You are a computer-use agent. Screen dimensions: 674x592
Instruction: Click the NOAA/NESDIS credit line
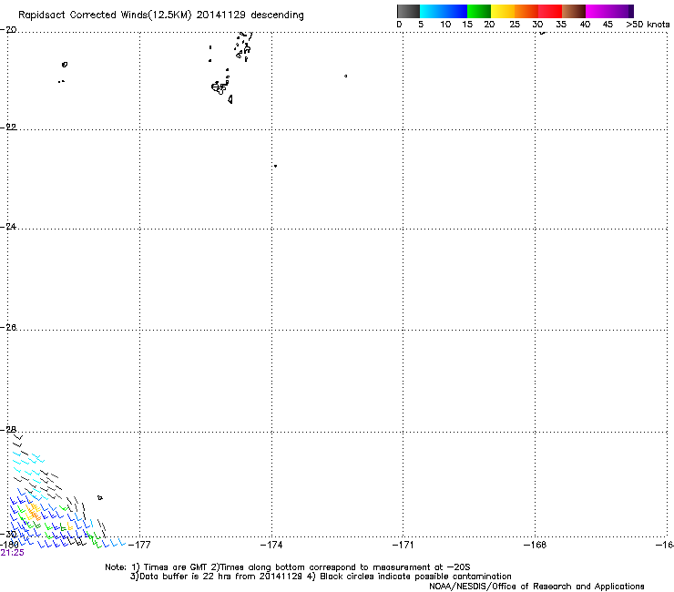[536, 587]
